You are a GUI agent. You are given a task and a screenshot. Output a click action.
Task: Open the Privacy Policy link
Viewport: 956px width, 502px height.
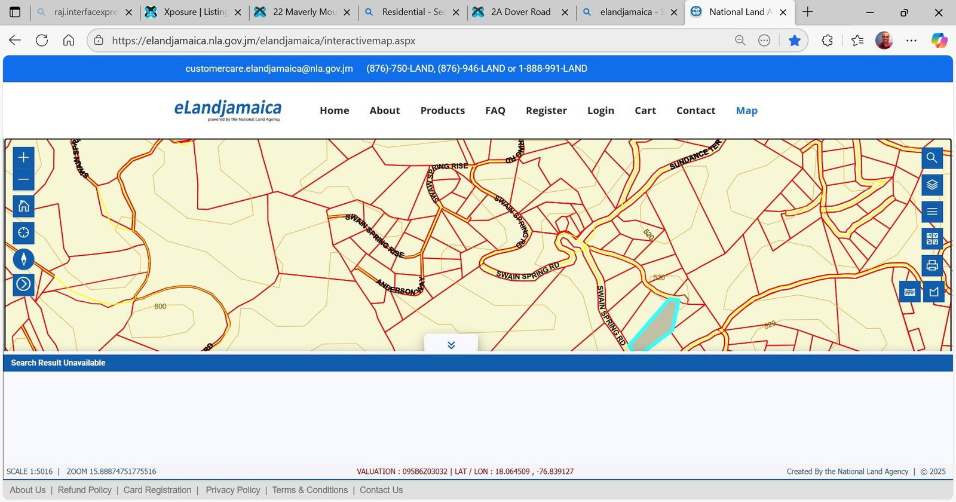pyautogui.click(x=232, y=490)
